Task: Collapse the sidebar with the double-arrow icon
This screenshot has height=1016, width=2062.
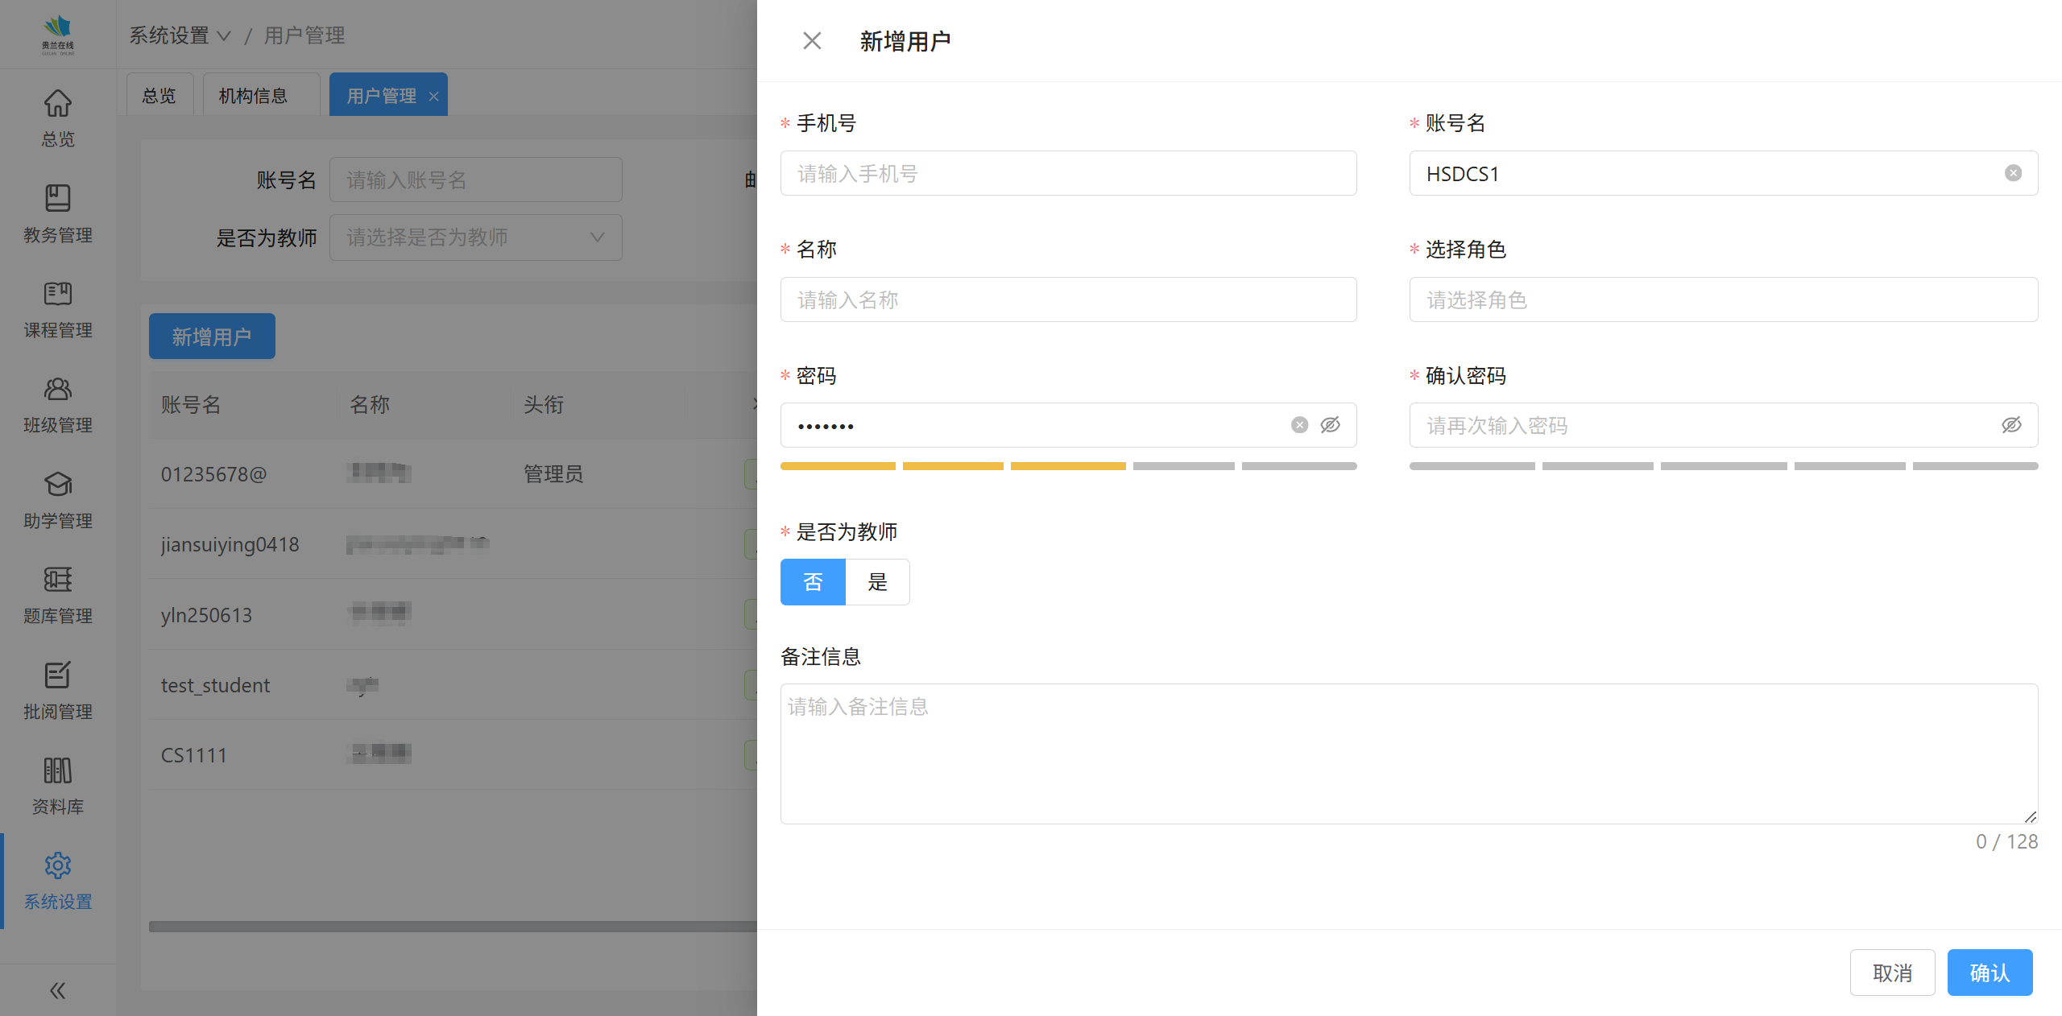Action: point(57,990)
